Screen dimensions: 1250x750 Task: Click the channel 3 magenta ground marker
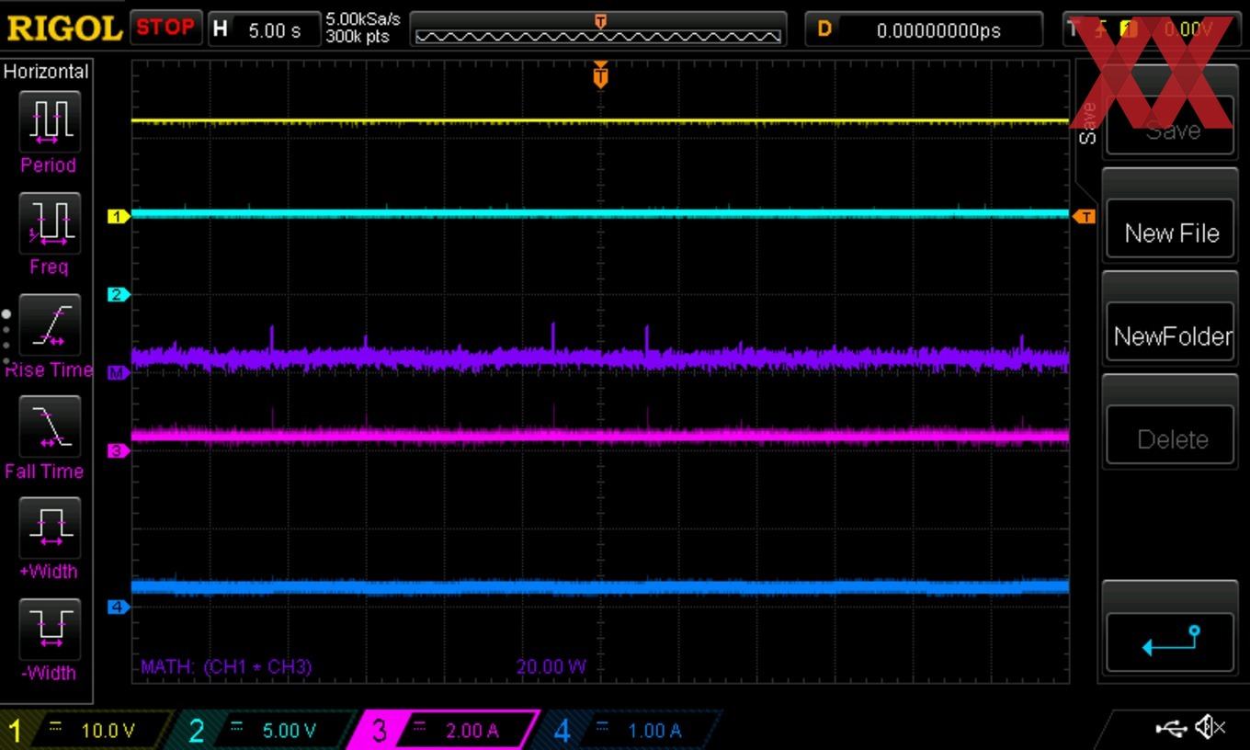119,450
